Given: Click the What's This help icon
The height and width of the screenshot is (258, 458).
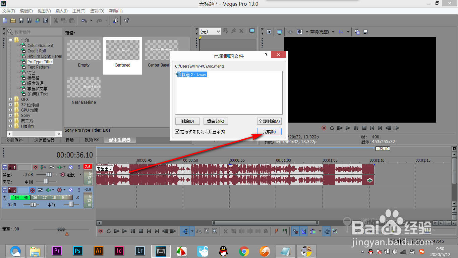Looking at the screenshot, I should point(126,20).
